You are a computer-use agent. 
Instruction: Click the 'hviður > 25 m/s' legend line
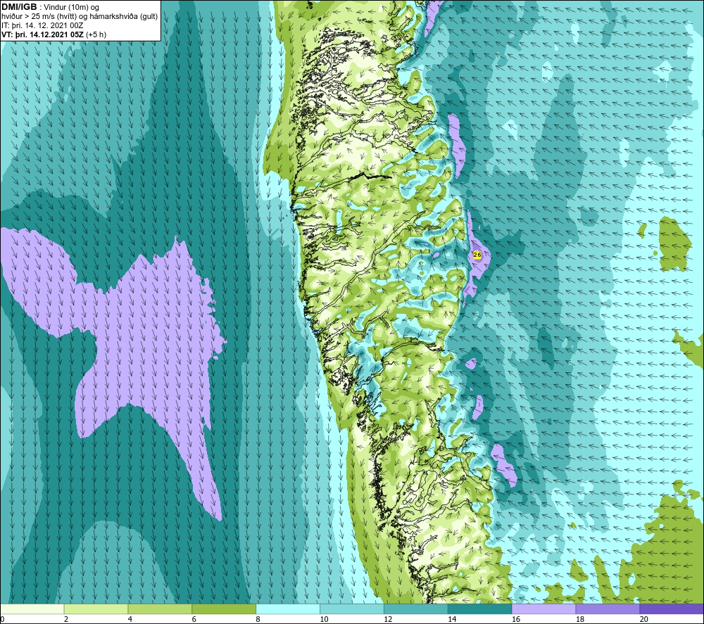tap(80, 17)
